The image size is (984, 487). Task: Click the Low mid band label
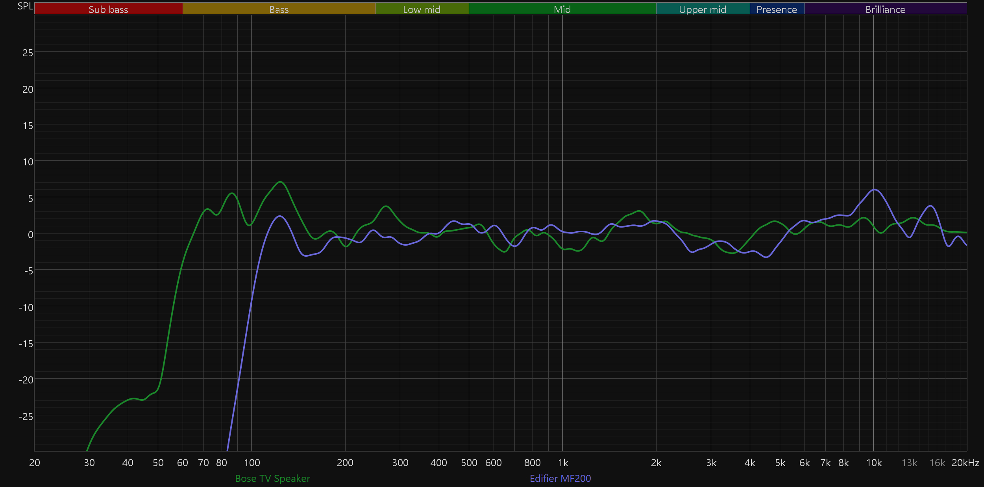click(422, 9)
